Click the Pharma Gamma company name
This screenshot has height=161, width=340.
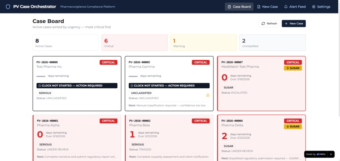coord(142,67)
